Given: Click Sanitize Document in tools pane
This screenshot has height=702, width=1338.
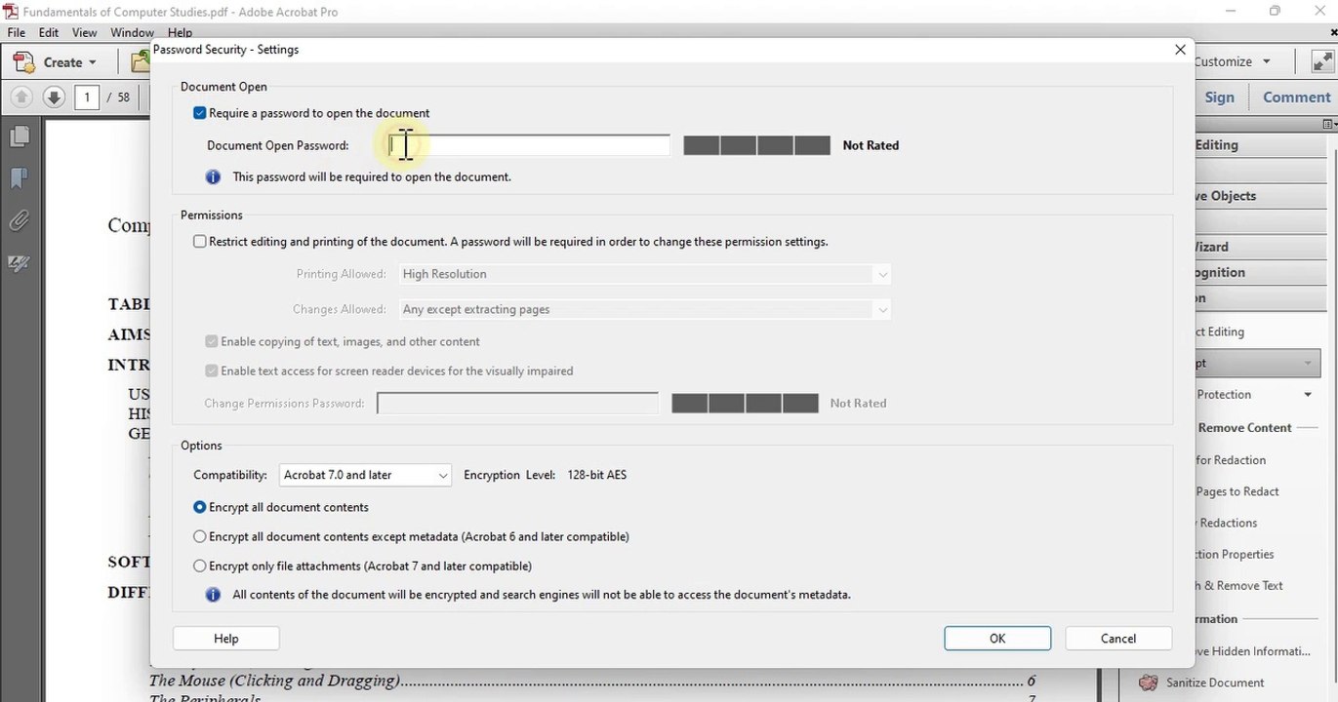Looking at the screenshot, I should point(1215,682).
